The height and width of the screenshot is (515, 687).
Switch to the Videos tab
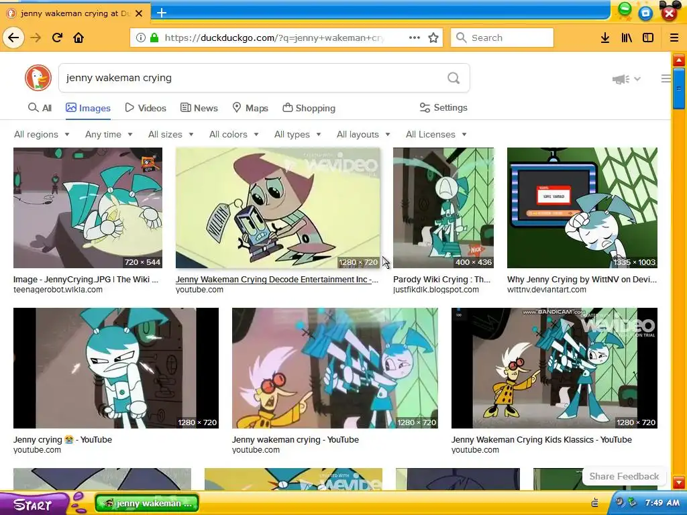(x=146, y=108)
